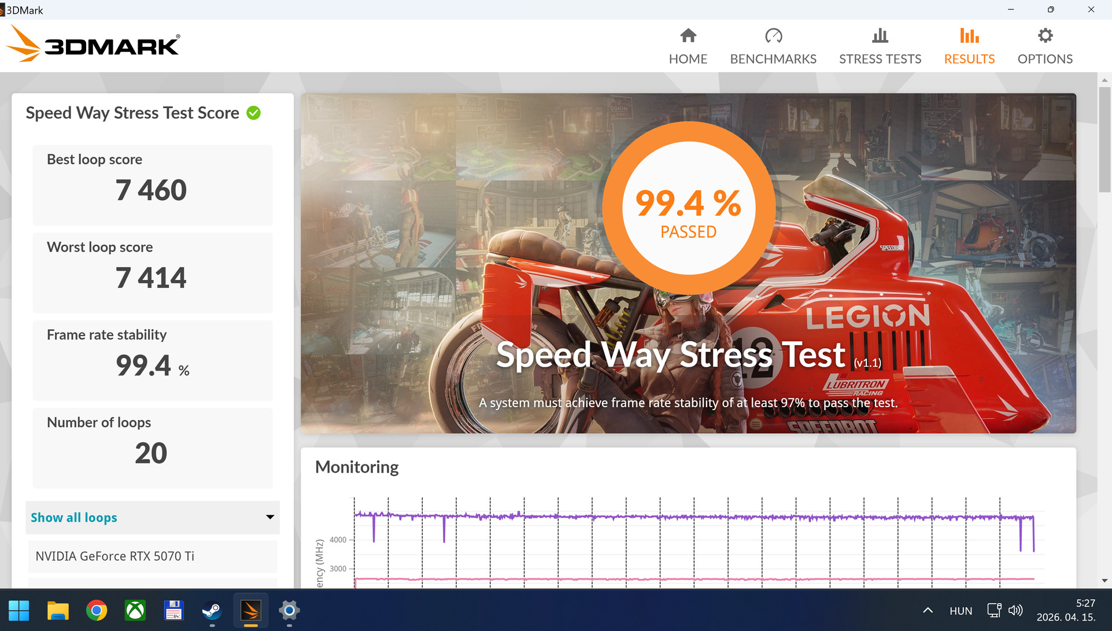Image resolution: width=1112 pixels, height=631 pixels.
Task: Click the HUN keyboard language indicator
Action: pos(960,611)
